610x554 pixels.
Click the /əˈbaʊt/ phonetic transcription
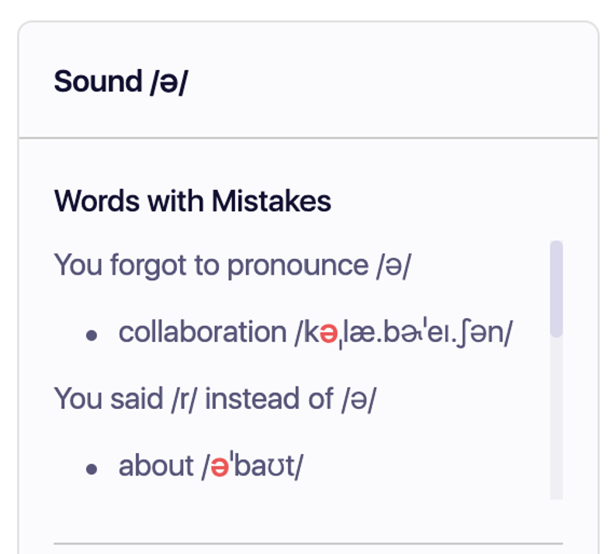[252, 466]
